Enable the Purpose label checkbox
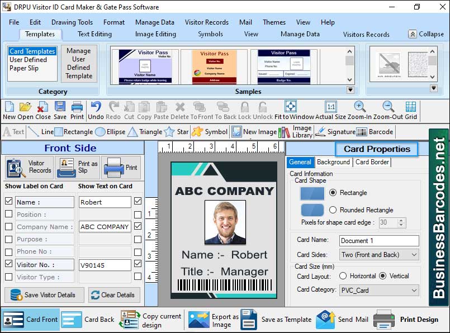The image size is (450, 333). pyautogui.click(x=8, y=239)
